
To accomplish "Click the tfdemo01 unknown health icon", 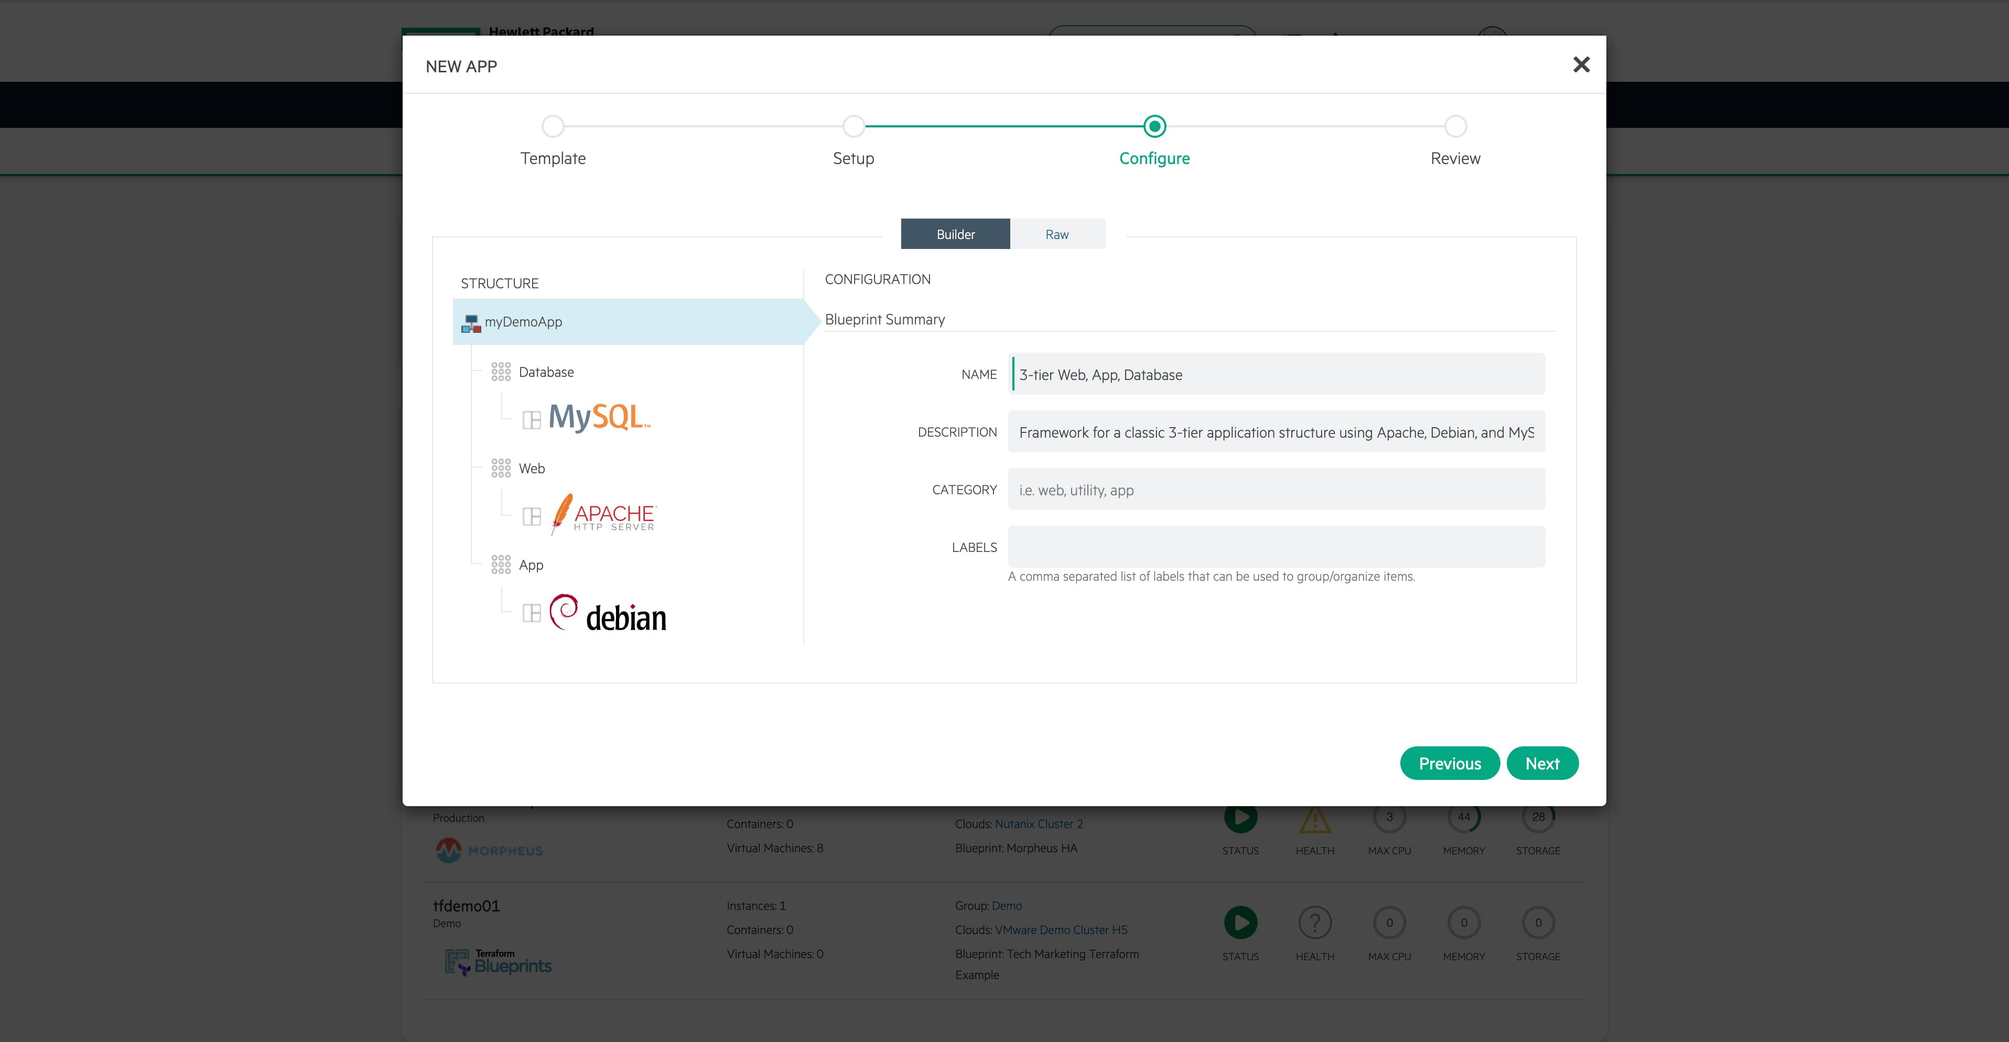I will [x=1315, y=922].
